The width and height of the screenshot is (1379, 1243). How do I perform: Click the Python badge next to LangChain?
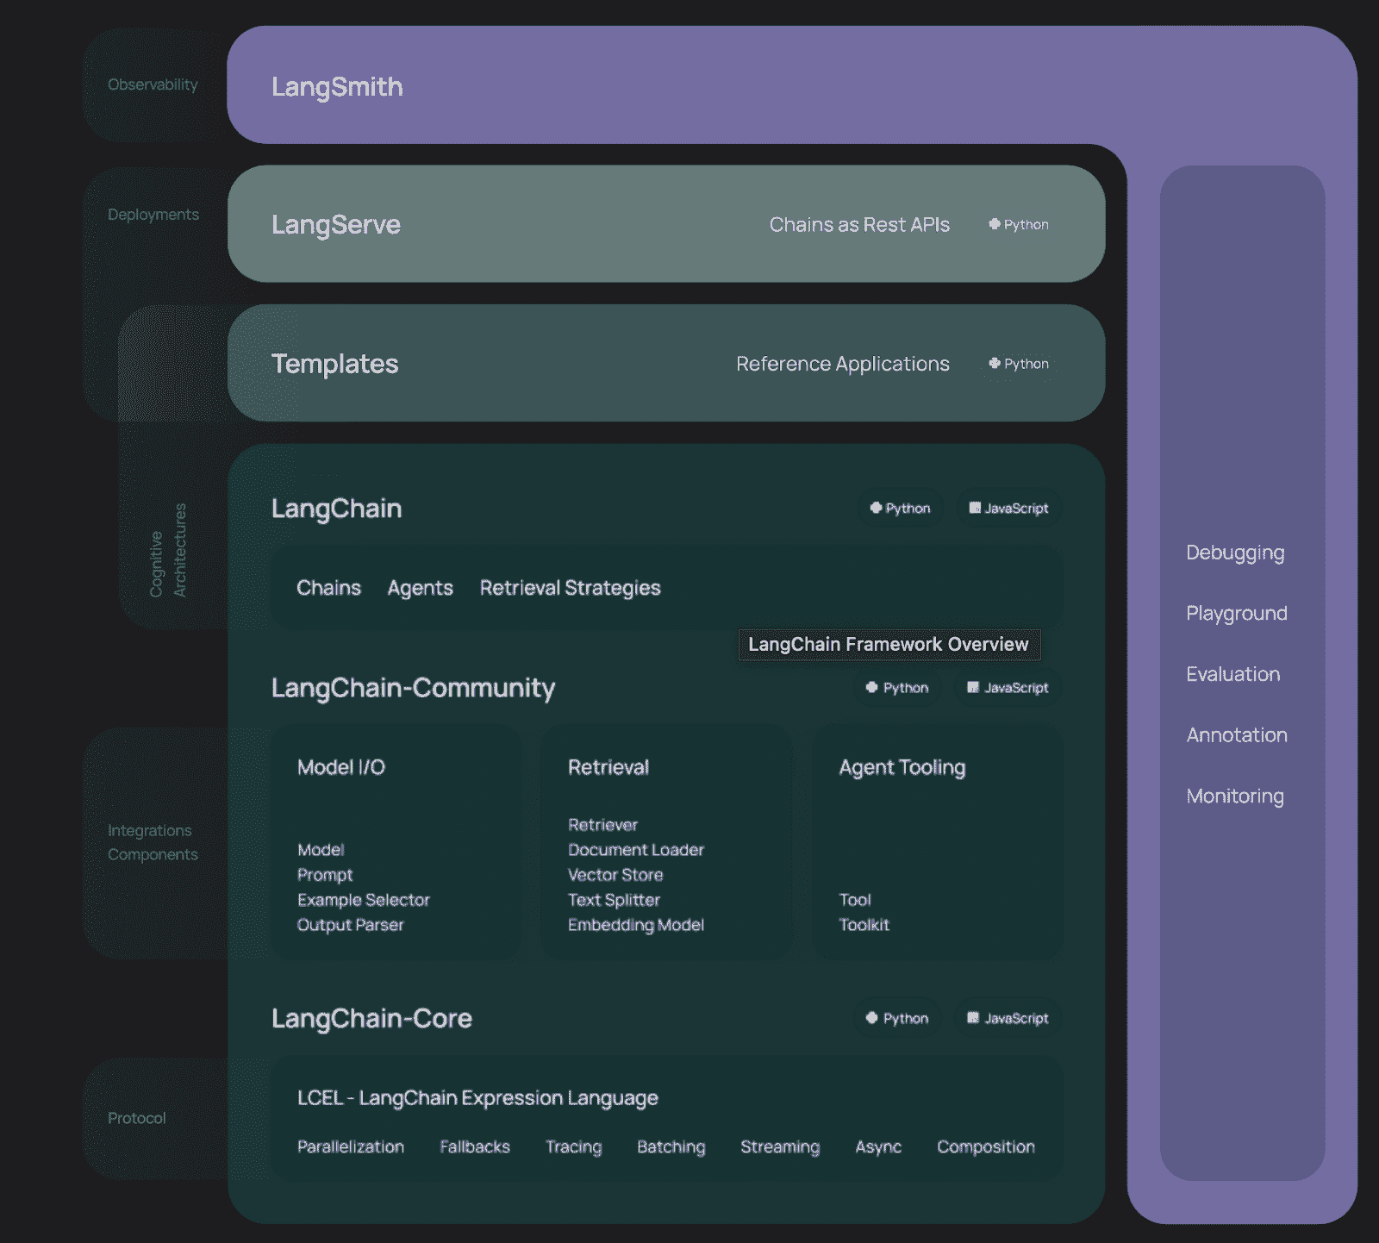pos(900,509)
